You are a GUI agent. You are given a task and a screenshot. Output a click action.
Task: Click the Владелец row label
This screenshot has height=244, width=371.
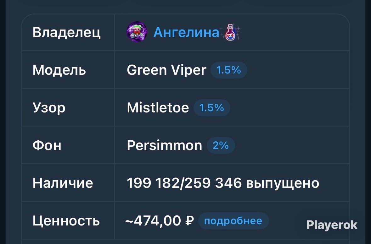66,32
